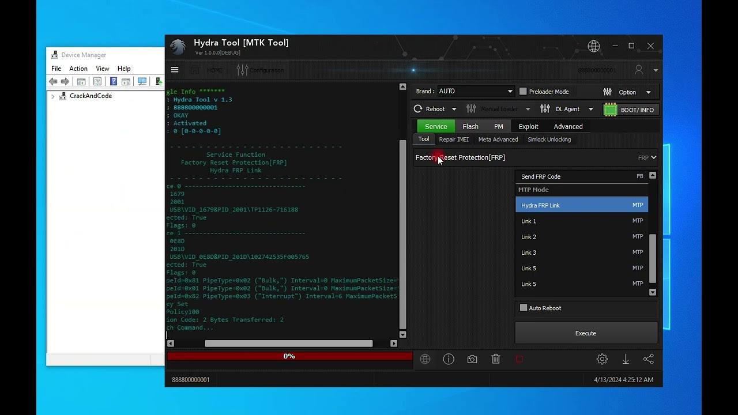Click the Option sliders icon
The width and height of the screenshot is (738, 415).
pos(607,92)
